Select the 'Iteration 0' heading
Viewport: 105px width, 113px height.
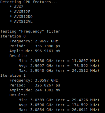(x=13, y=36)
